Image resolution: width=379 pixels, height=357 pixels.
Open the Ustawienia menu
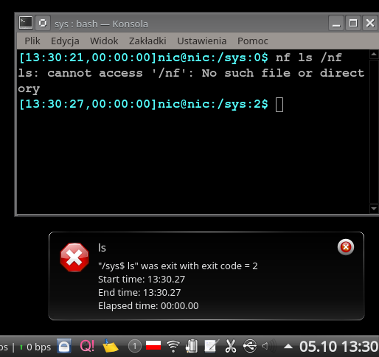(x=202, y=41)
